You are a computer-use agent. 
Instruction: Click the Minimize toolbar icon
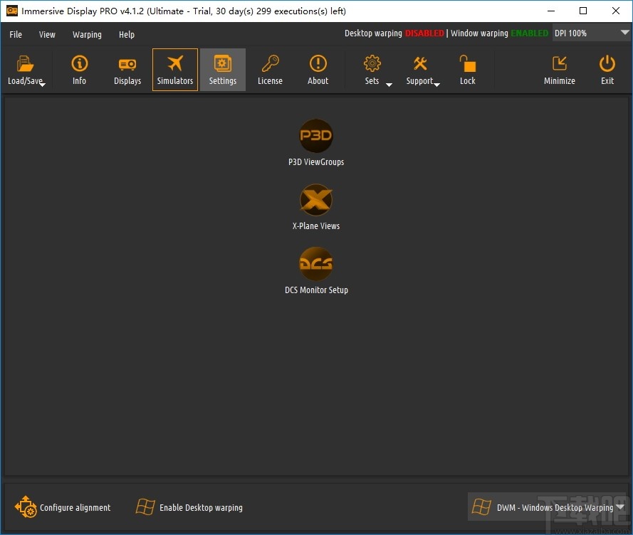tap(560, 64)
